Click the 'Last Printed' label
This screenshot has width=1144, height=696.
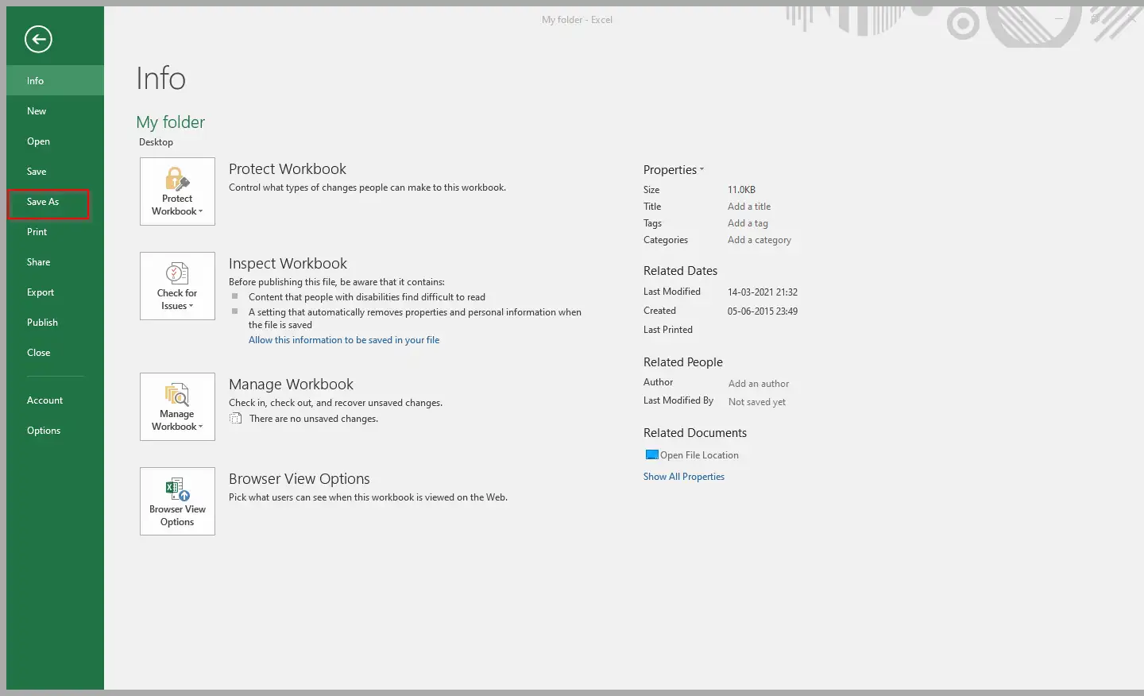[x=668, y=330]
